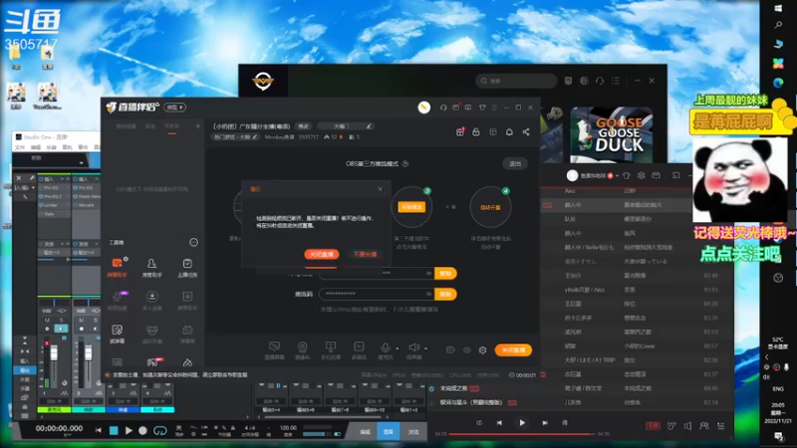Reveal the 推流码 with the eye icon

tap(429, 294)
